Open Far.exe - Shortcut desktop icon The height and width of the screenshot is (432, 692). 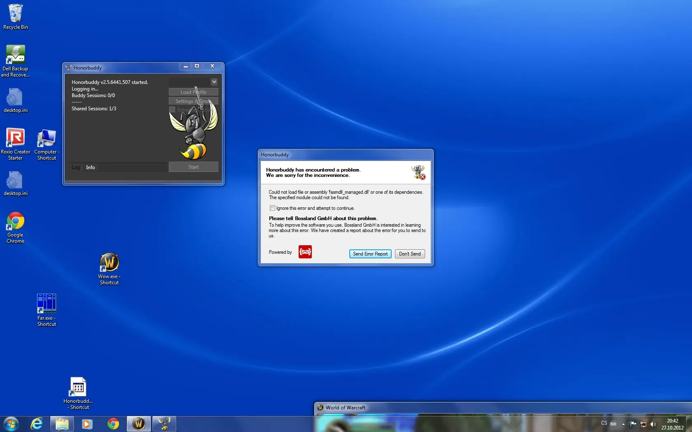47,311
